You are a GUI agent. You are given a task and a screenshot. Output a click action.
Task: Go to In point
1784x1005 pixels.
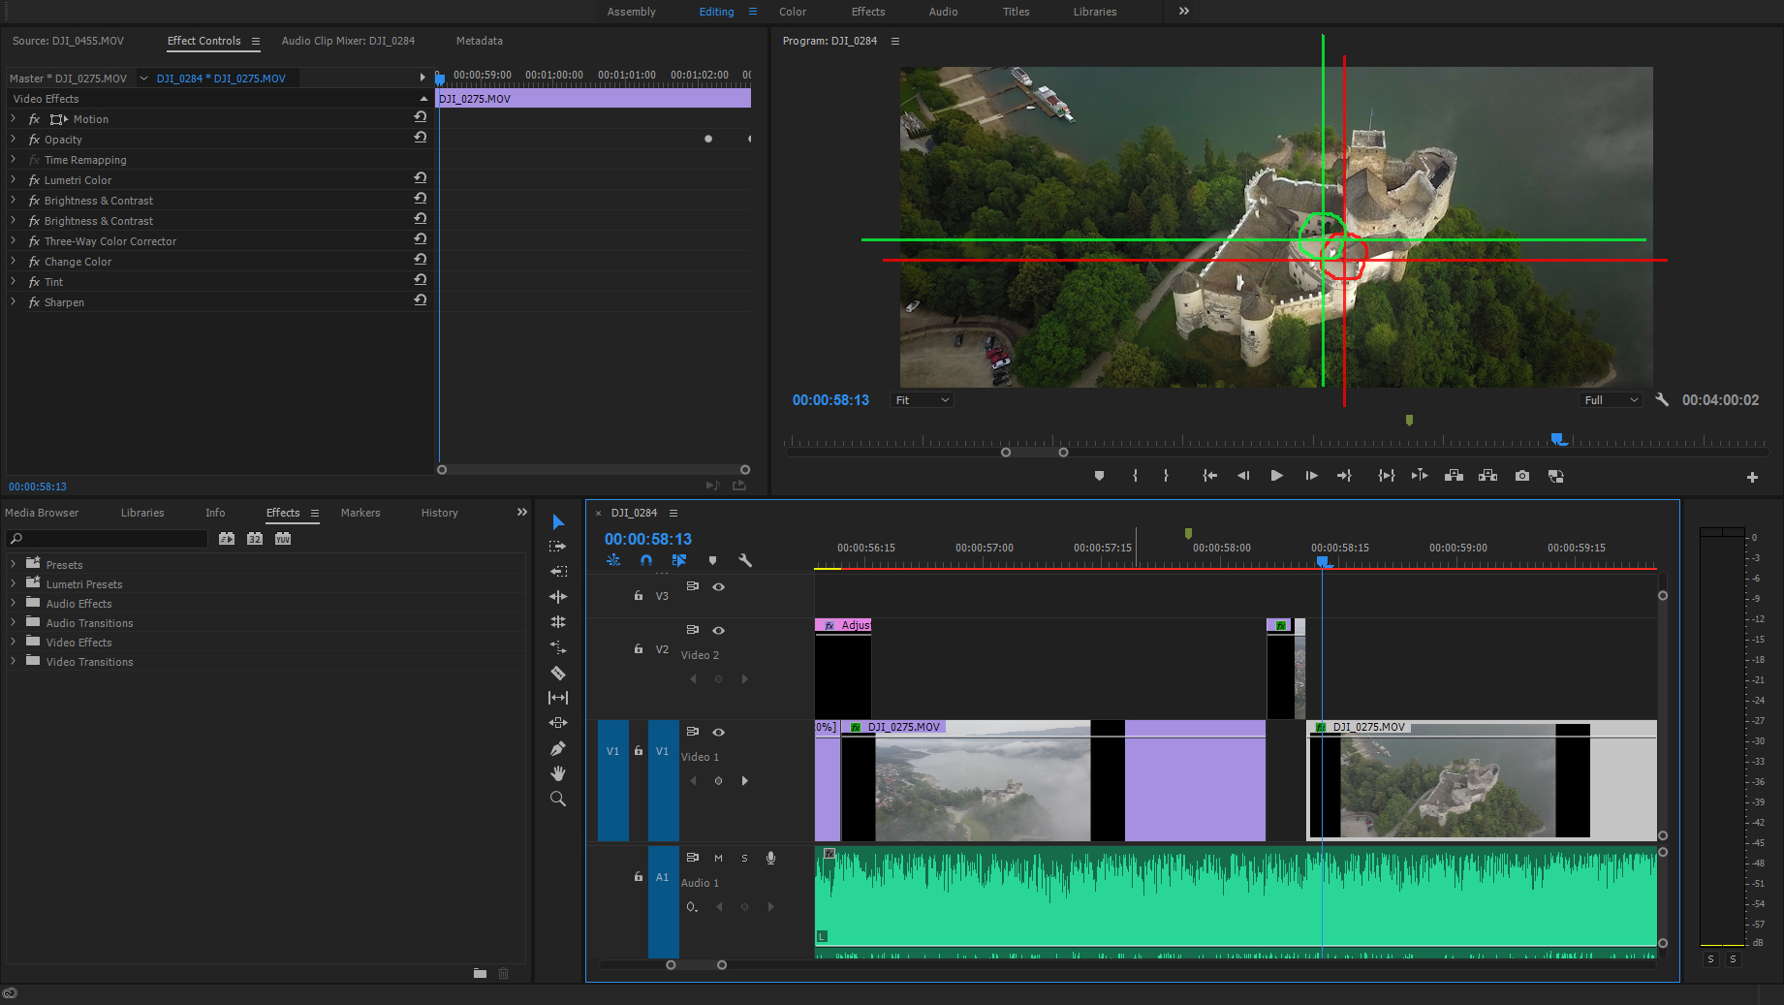click(x=1209, y=476)
